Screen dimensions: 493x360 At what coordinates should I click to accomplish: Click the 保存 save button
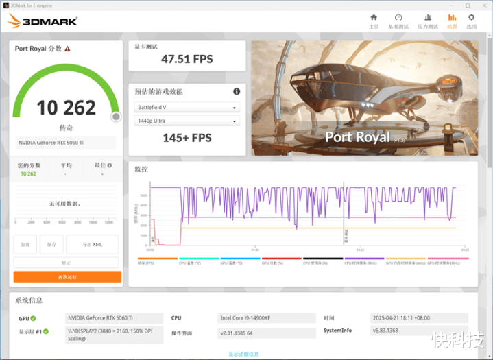pos(51,244)
